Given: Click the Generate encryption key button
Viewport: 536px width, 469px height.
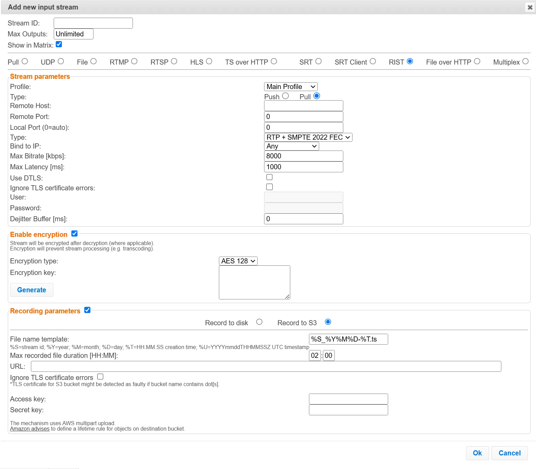Looking at the screenshot, I should pyautogui.click(x=32, y=290).
